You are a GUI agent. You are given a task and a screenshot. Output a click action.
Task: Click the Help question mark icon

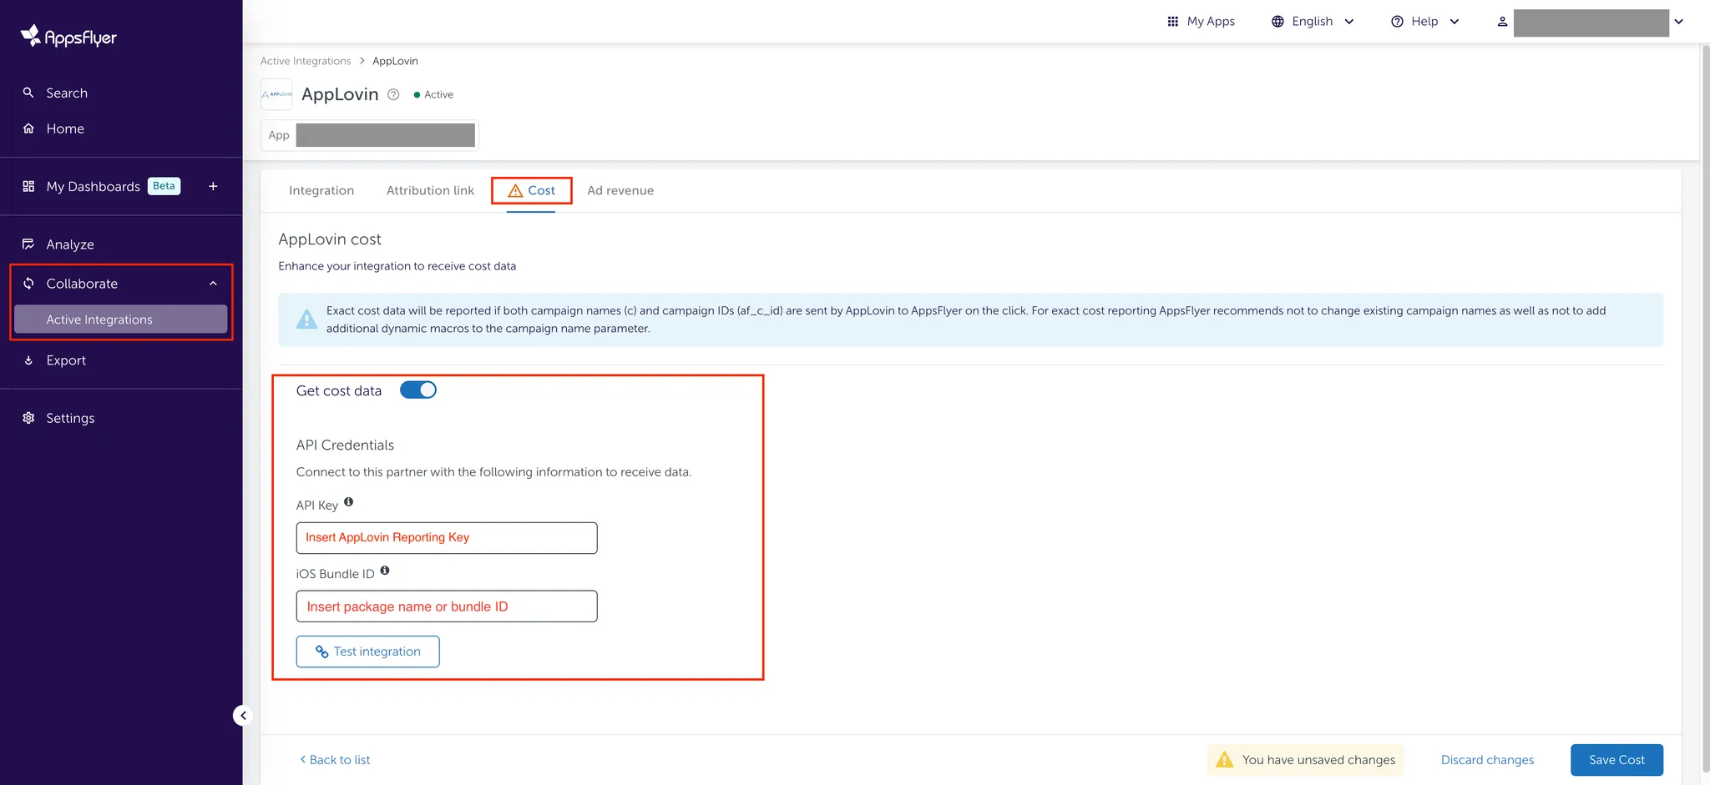1397,21
